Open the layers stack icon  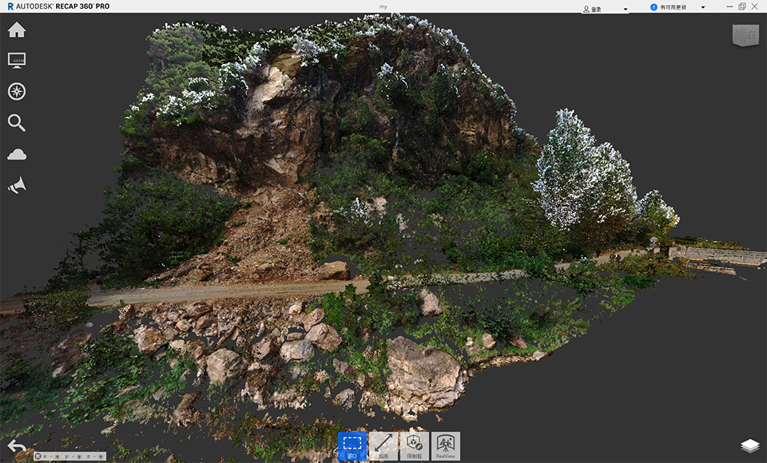(x=749, y=446)
